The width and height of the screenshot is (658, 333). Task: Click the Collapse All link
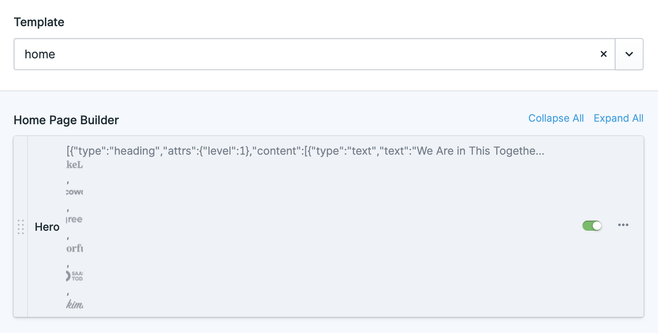click(556, 118)
